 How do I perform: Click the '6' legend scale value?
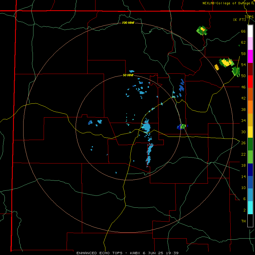tap(244, 199)
